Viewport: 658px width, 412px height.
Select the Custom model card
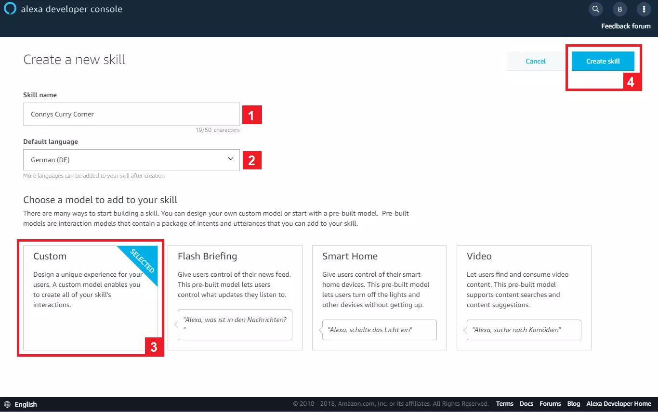coord(91,298)
